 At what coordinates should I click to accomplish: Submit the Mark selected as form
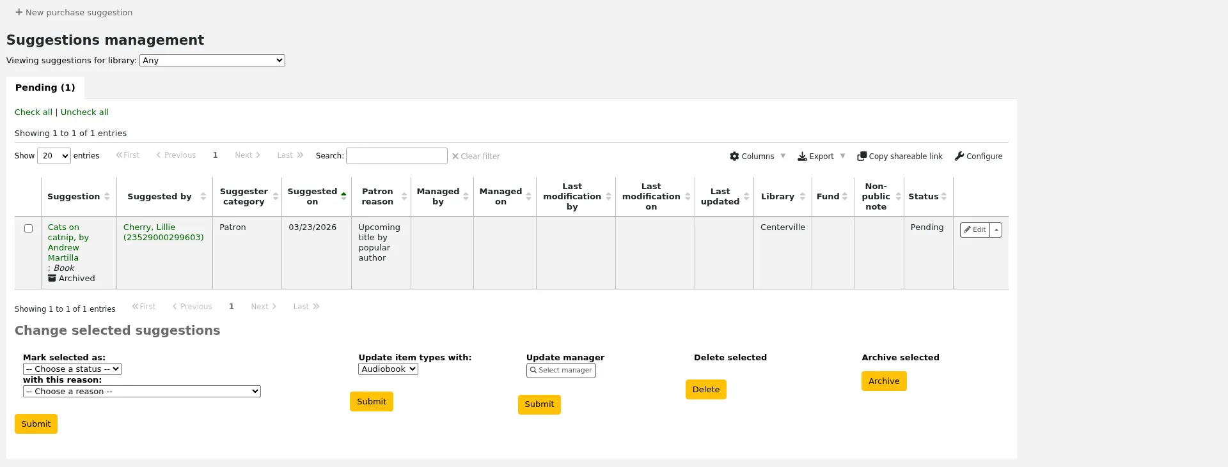[36, 424]
